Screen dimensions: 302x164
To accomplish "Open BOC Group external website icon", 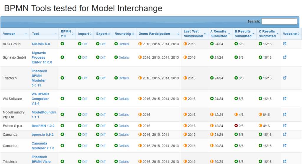I will pos(285,44).
